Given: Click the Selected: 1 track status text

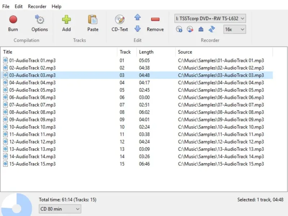Looking at the screenshot, I should [260, 200].
